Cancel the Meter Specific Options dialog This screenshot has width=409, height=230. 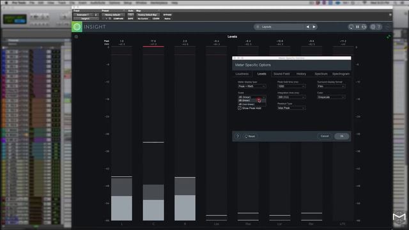(x=325, y=136)
